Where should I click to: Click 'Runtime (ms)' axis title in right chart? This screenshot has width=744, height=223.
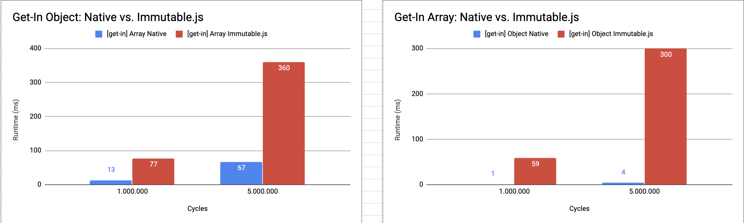398,120
